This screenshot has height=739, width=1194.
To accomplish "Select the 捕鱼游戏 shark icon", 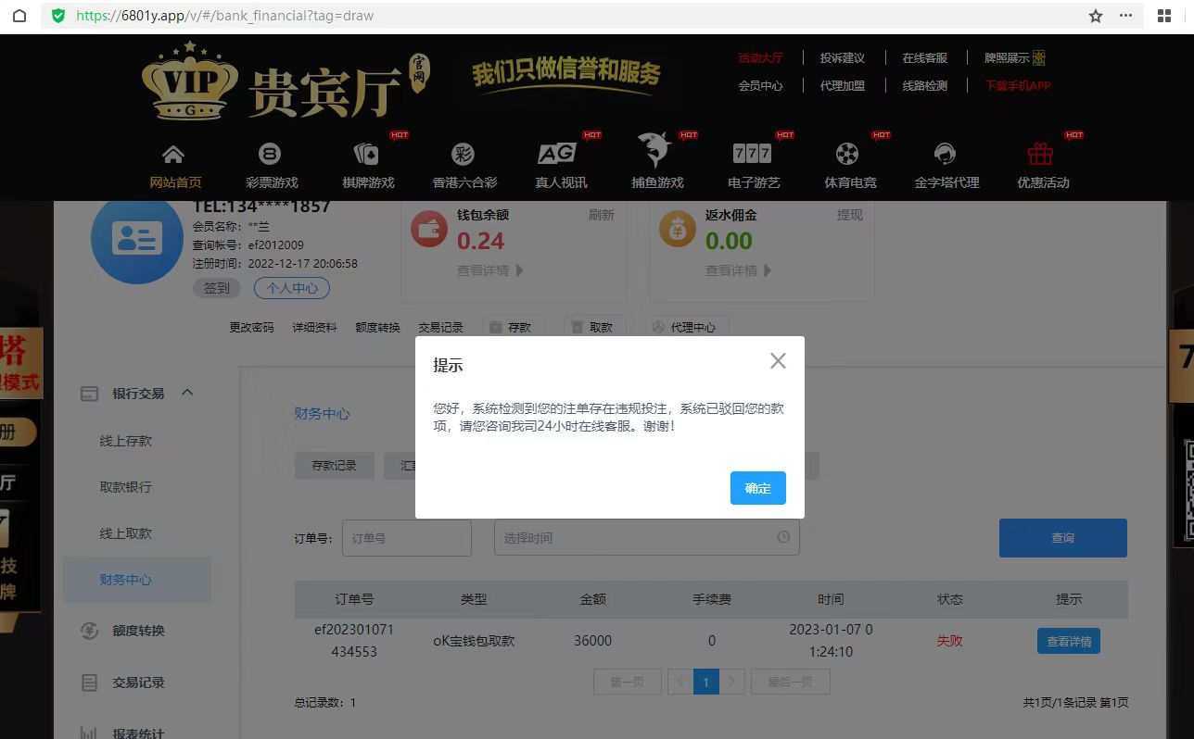I will click(x=654, y=151).
